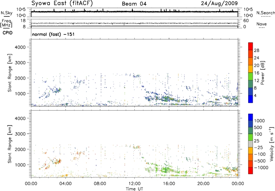Click the 'Syowa East (fitACF)' title

point(62,3)
